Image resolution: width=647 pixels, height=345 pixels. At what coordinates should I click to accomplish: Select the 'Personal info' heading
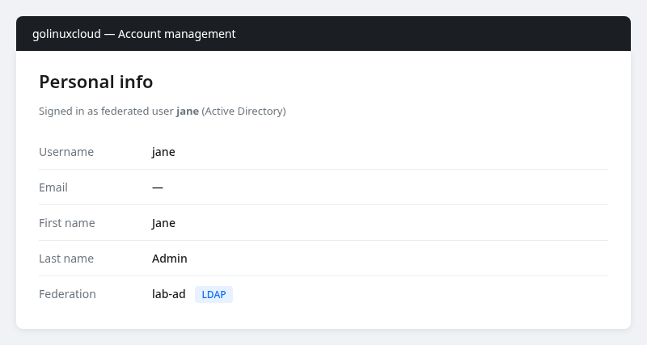[x=95, y=82]
